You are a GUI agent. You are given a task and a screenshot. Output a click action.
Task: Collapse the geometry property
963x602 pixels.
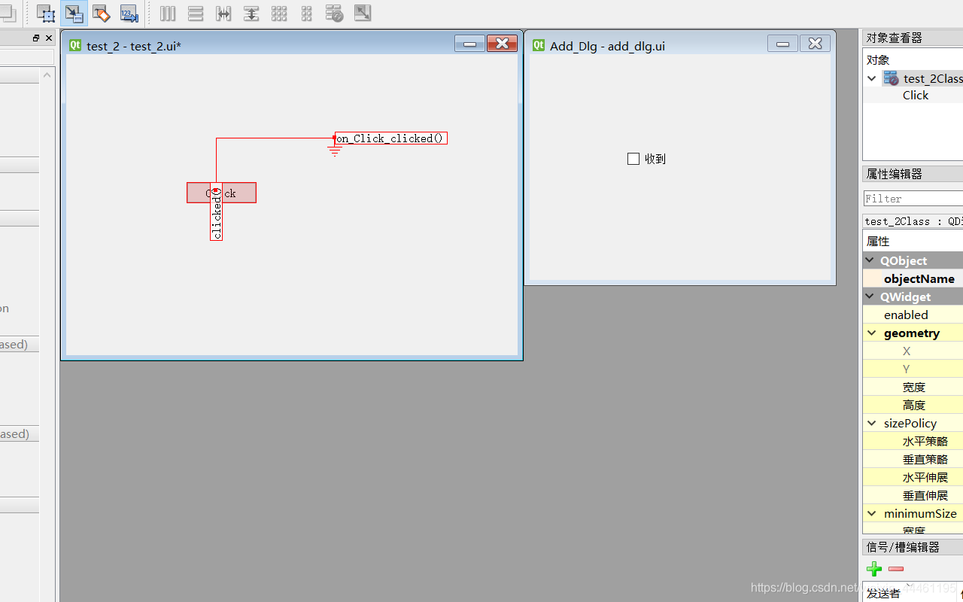point(871,333)
